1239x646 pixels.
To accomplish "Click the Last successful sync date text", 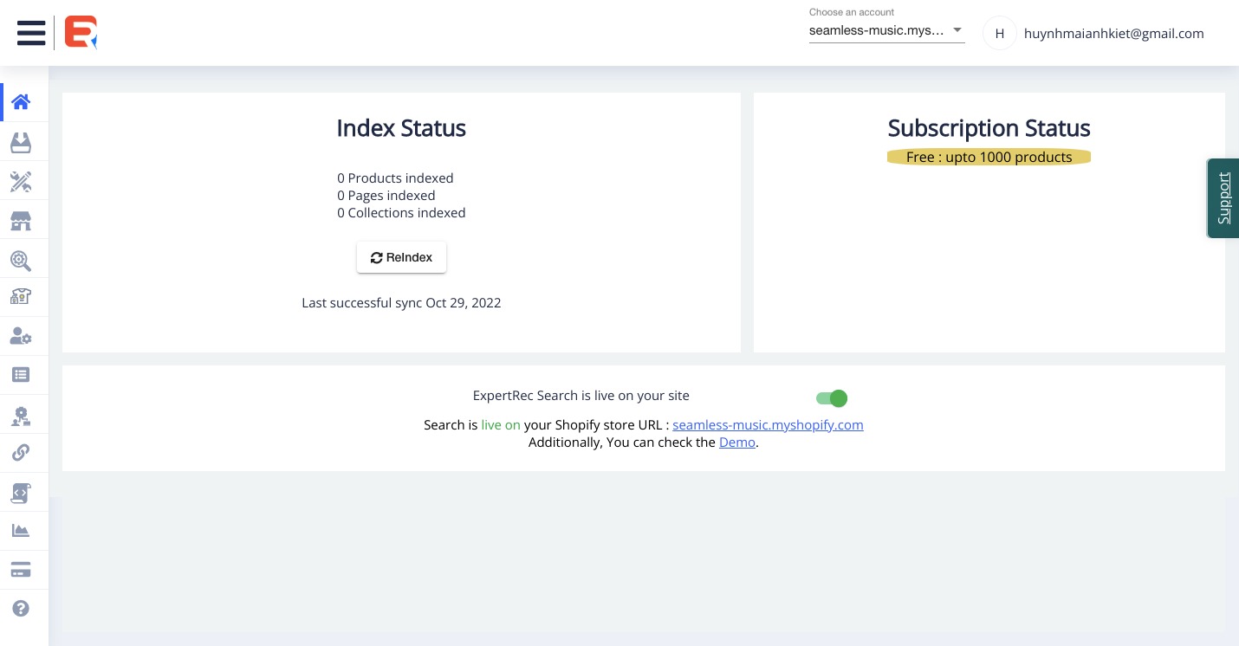I will [x=401, y=303].
